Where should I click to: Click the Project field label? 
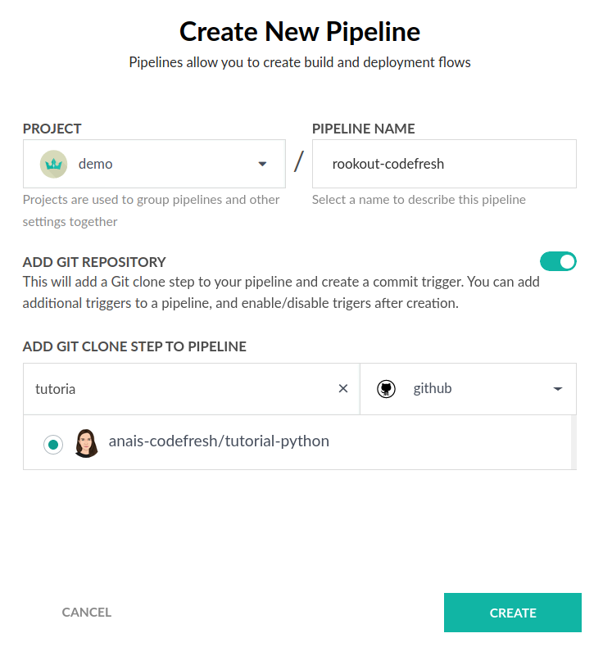(52, 129)
